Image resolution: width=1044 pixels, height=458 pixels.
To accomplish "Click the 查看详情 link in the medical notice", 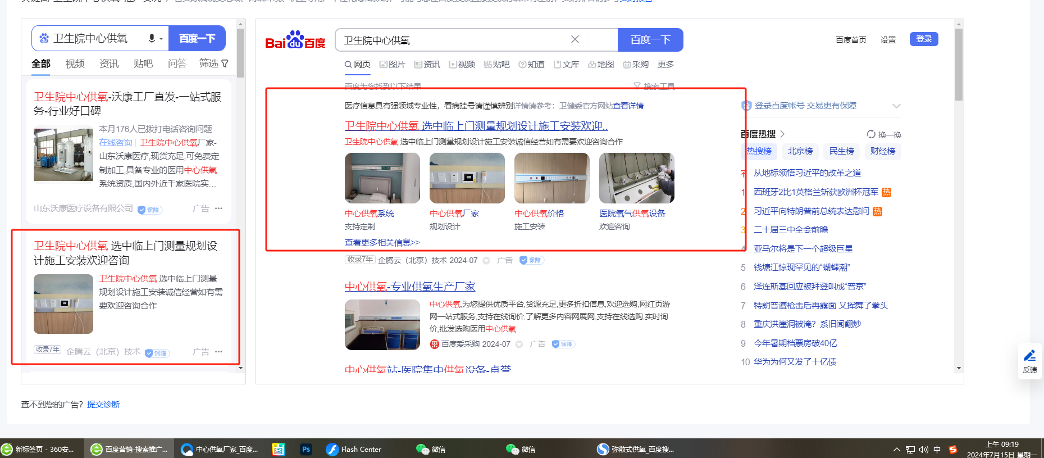I will point(628,106).
